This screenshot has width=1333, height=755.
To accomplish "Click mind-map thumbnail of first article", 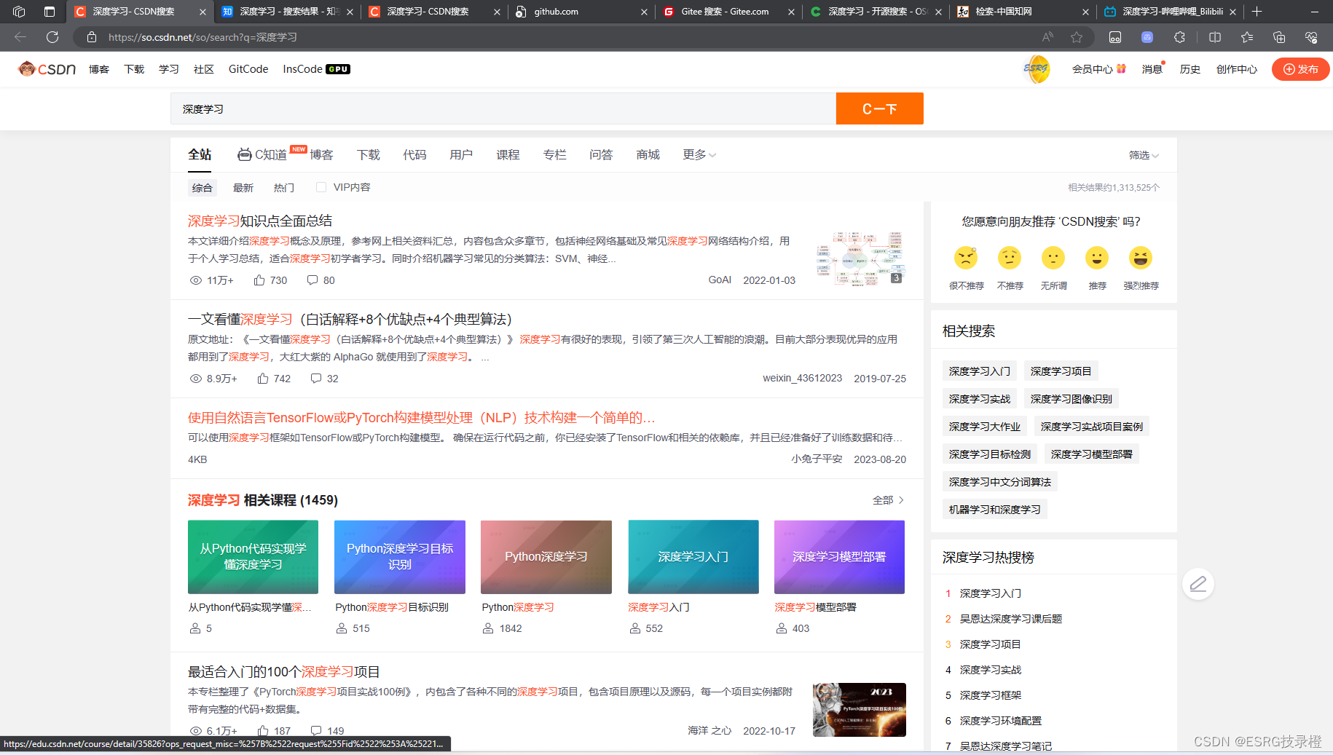I will (x=860, y=258).
